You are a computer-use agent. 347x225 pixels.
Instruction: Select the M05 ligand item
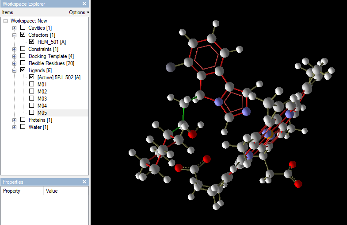(x=42, y=113)
